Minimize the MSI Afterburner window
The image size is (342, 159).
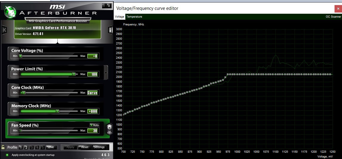(104, 6)
